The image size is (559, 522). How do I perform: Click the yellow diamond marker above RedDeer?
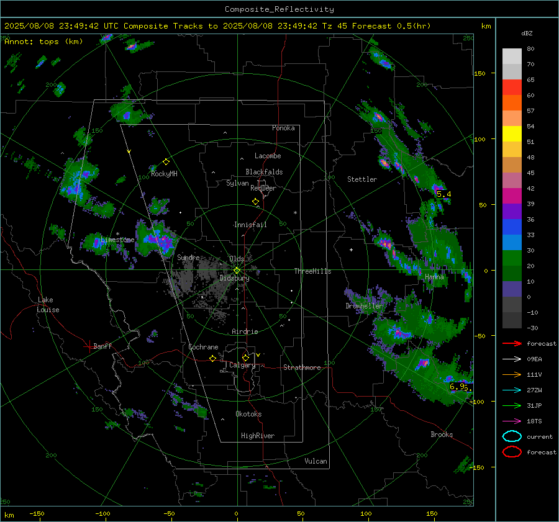click(256, 202)
